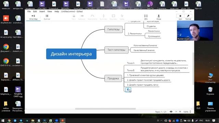The image size is (219, 123).
Task: Select the Студенты subtopic
Action: click(151, 26)
